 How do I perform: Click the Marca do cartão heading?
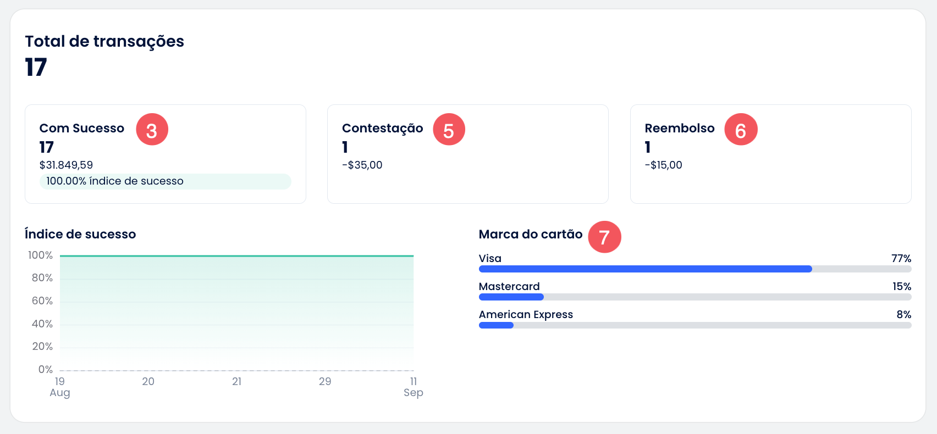(x=530, y=234)
